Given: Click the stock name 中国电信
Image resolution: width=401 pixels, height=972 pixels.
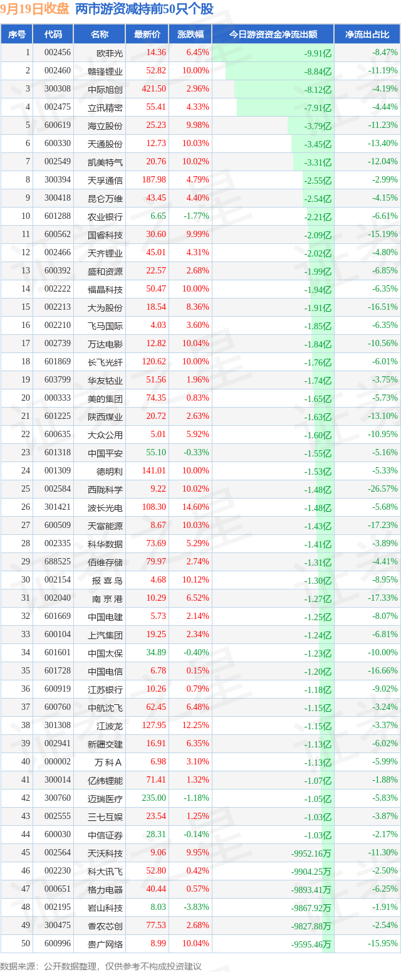Looking at the screenshot, I should pos(105,671).
